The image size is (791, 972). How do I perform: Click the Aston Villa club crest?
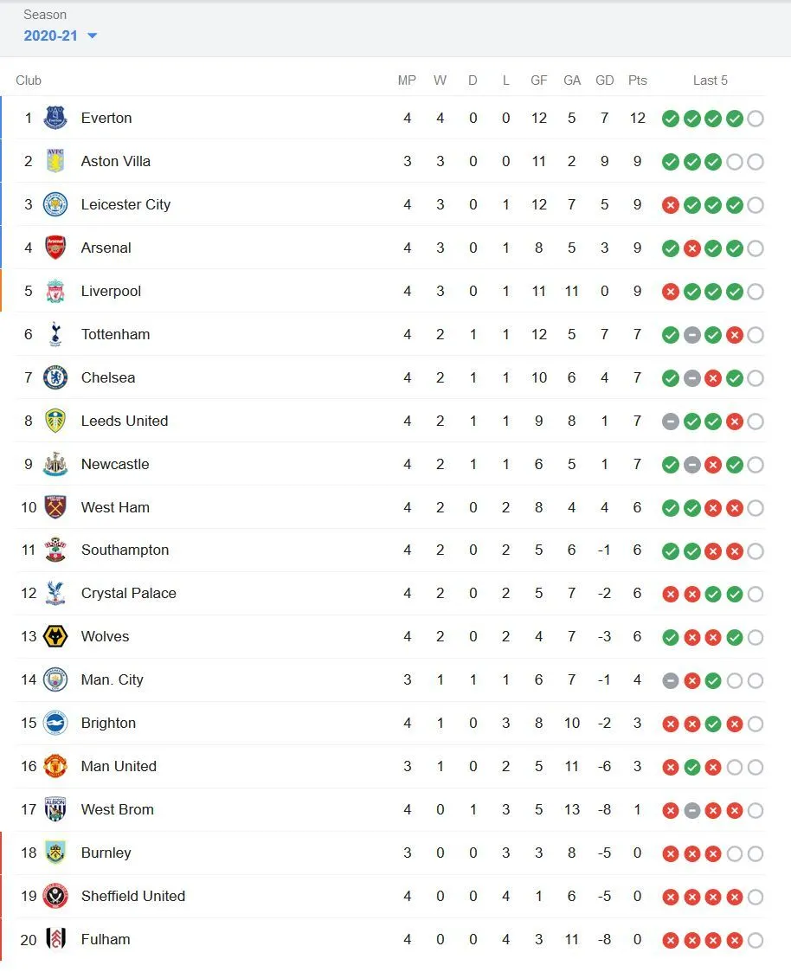pyautogui.click(x=55, y=161)
